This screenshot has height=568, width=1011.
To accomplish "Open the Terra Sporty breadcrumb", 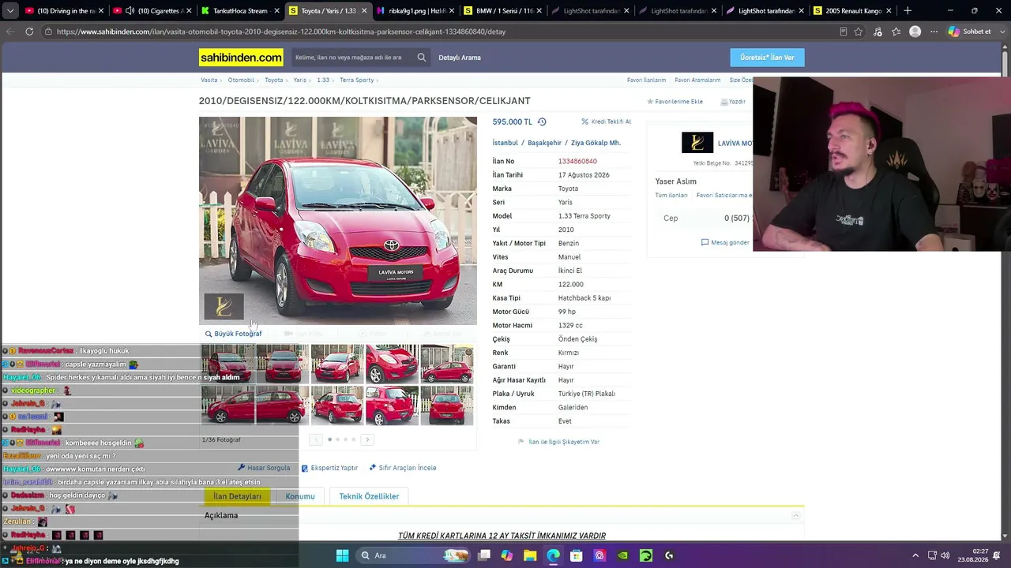I will point(356,80).
